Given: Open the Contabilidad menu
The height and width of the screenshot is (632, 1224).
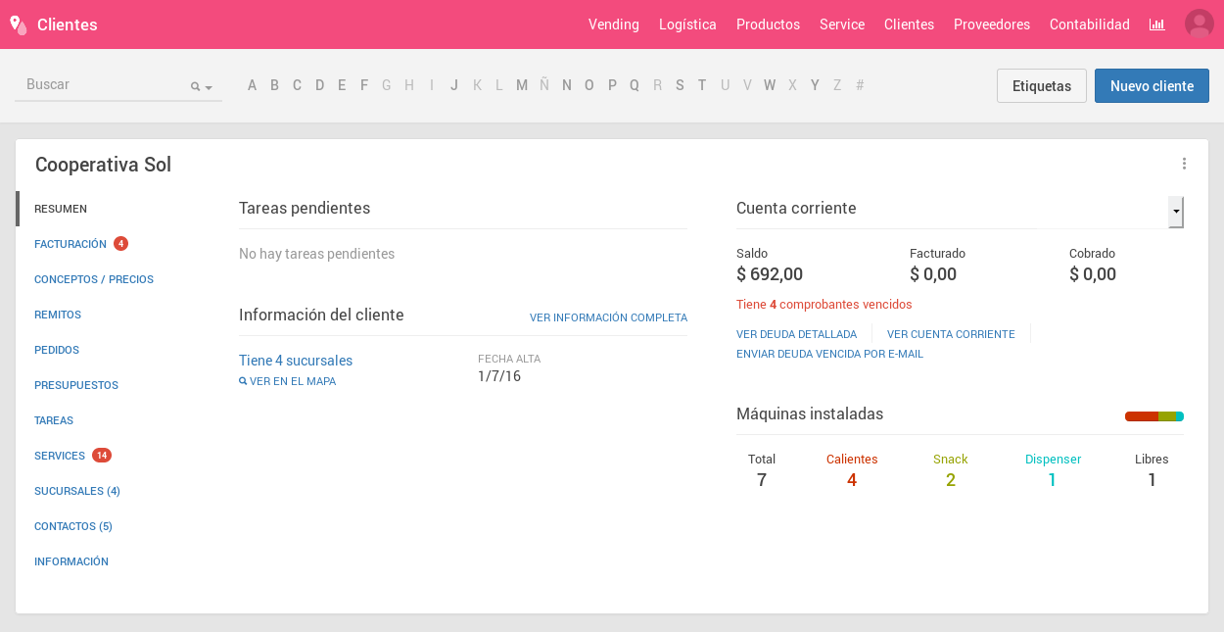Looking at the screenshot, I should [x=1089, y=24].
